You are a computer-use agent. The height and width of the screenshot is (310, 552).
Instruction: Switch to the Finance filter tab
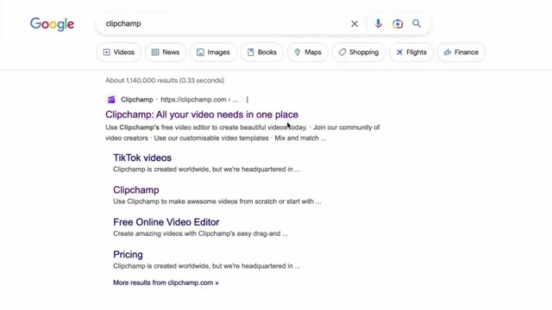pyautogui.click(x=461, y=52)
